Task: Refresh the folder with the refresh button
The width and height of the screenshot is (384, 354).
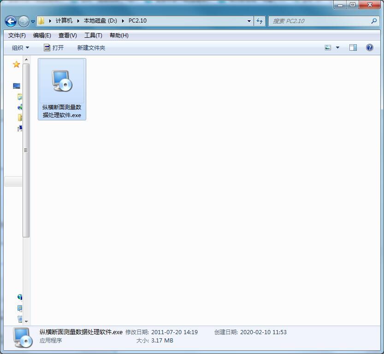Action: 260,21
